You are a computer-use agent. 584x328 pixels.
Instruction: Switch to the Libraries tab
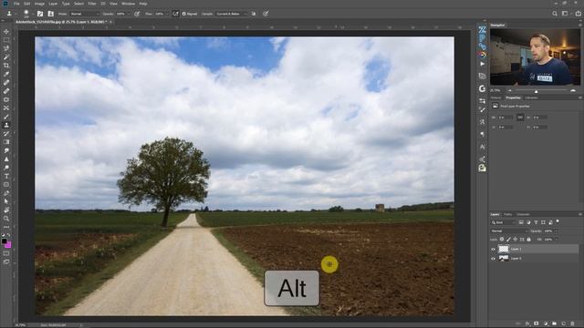coord(531,97)
